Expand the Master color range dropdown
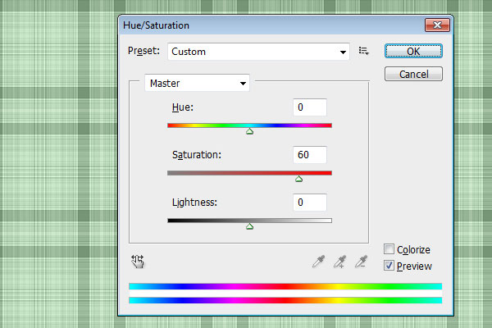 (197, 83)
